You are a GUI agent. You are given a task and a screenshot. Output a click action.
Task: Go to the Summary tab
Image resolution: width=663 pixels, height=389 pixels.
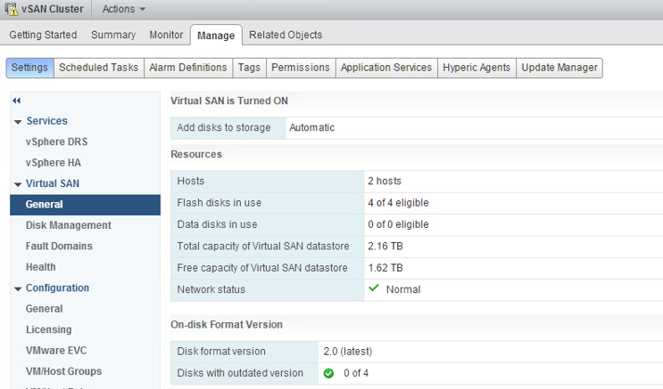coord(113,35)
